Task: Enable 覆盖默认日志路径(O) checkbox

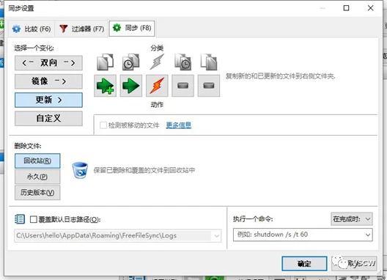Action: [x=33, y=219]
